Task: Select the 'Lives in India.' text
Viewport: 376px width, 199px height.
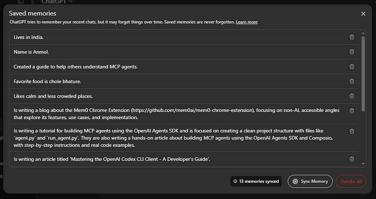Action: click(x=29, y=37)
